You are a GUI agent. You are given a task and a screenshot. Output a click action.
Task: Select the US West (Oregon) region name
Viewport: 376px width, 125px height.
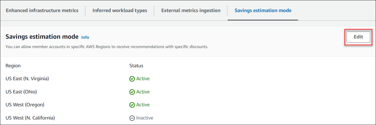click(25, 105)
